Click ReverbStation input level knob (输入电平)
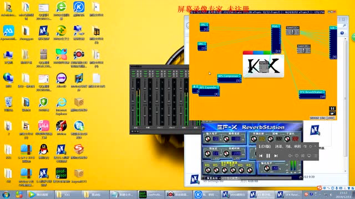The height and width of the screenshot is (199, 355). pyautogui.click(x=207, y=139)
